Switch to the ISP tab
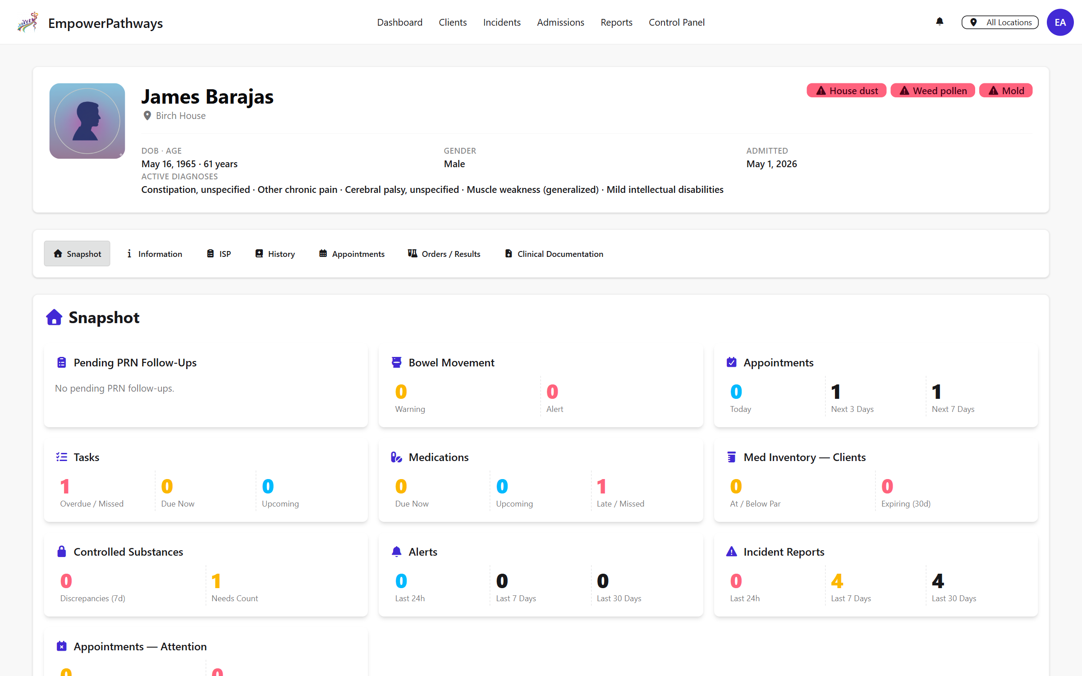This screenshot has width=1082, height=676. (x=219, y=254)
